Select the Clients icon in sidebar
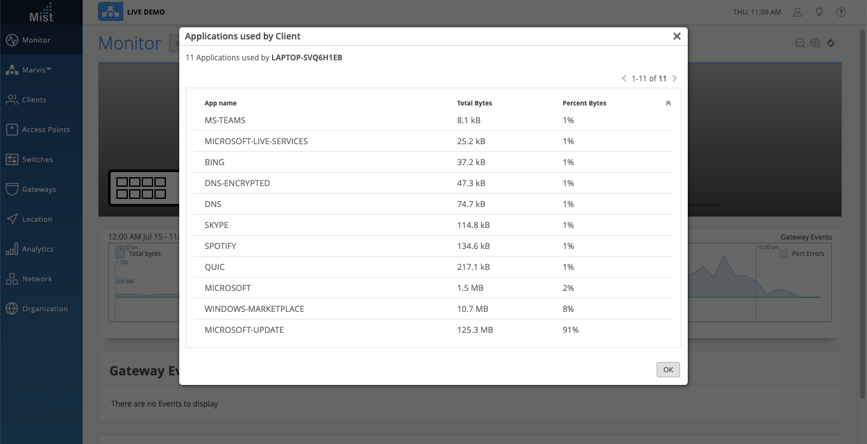 click(12, 100)
